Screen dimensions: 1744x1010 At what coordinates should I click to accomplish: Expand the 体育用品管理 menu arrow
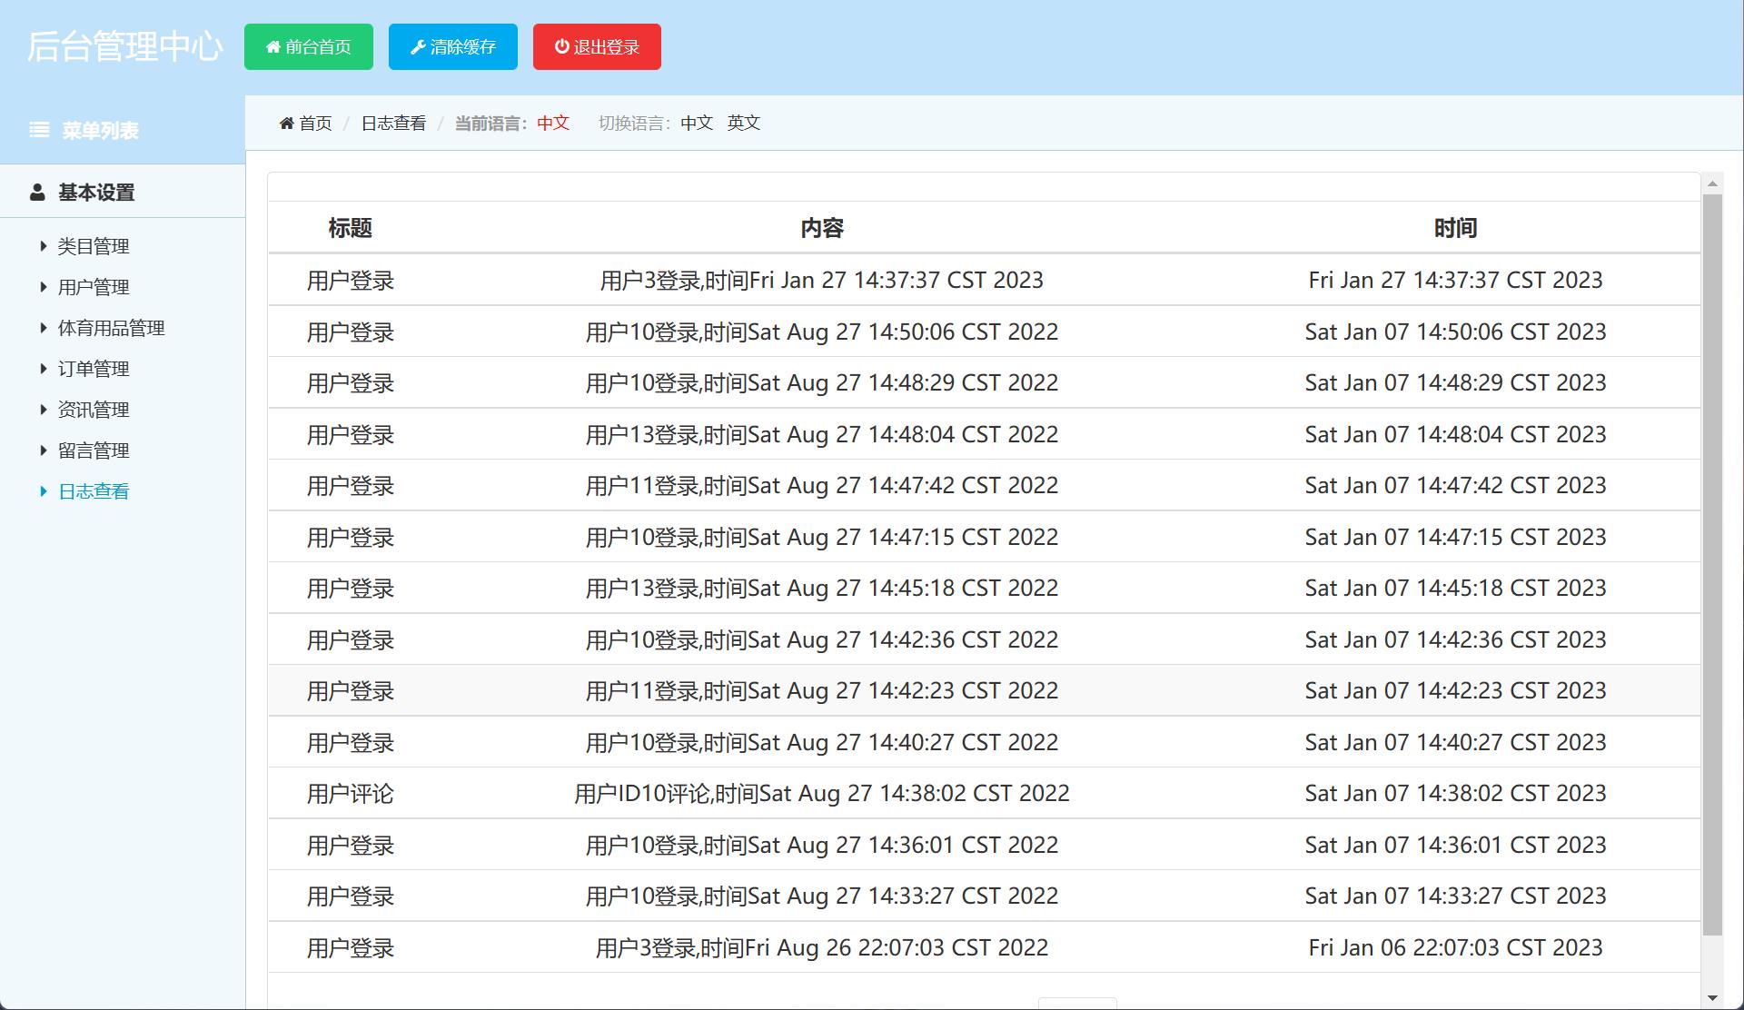click(43, 328)
